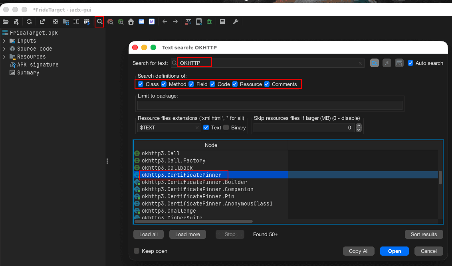Reload files with the refresh icon
Screen dimensions: 452x266
(x=29, y=22)
